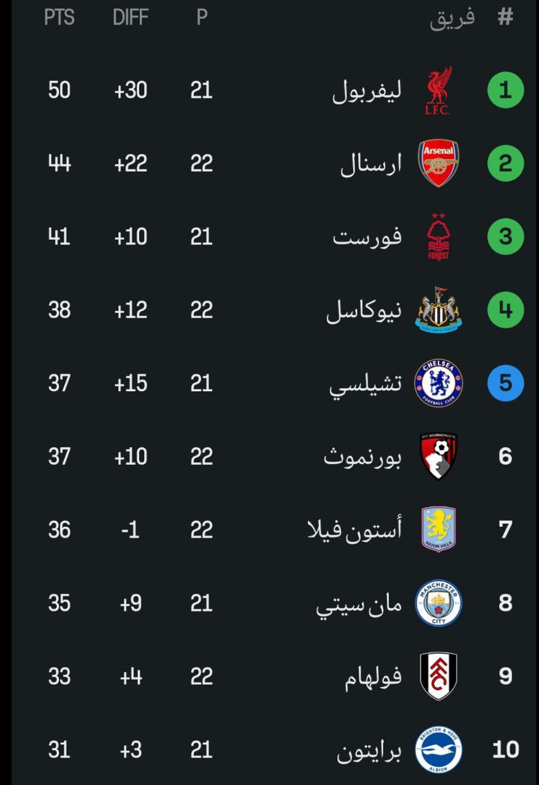This screenshot has width=539, height=785.
Task: Click the Manchester City badge
Action: click(438, 603)
